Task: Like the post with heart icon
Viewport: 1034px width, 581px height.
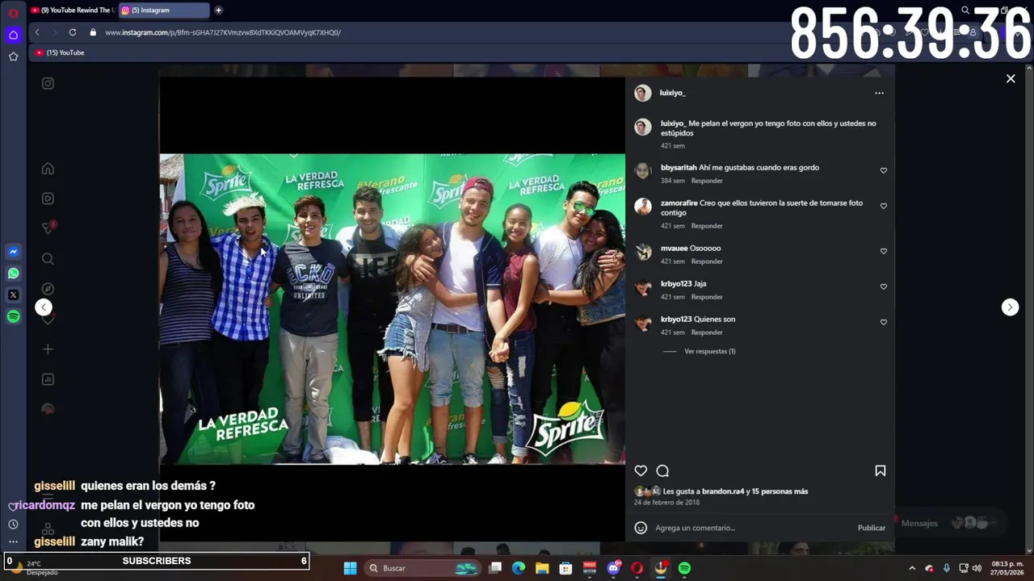Action: [x=641, y=470]
